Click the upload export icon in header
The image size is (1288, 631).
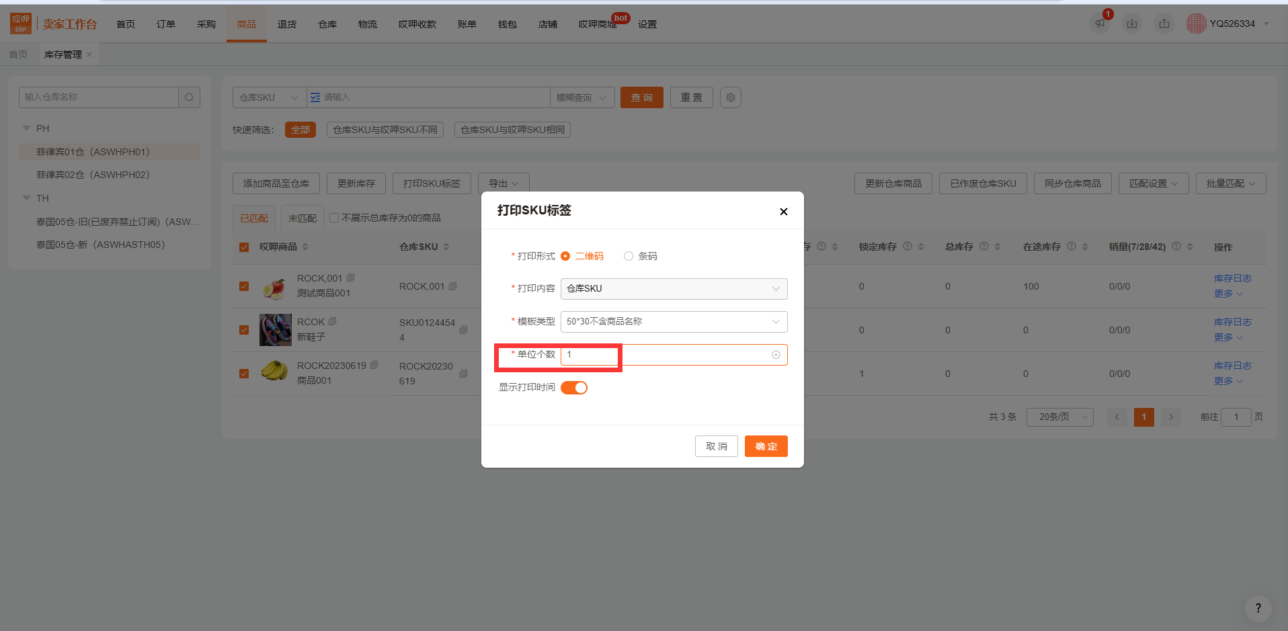click(x=1164, y=24)
